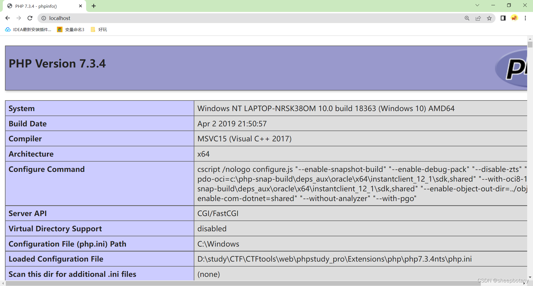This screenshot has width=533, height=286.
Task: Click the Server API label
Action: [x=28, y=214]
